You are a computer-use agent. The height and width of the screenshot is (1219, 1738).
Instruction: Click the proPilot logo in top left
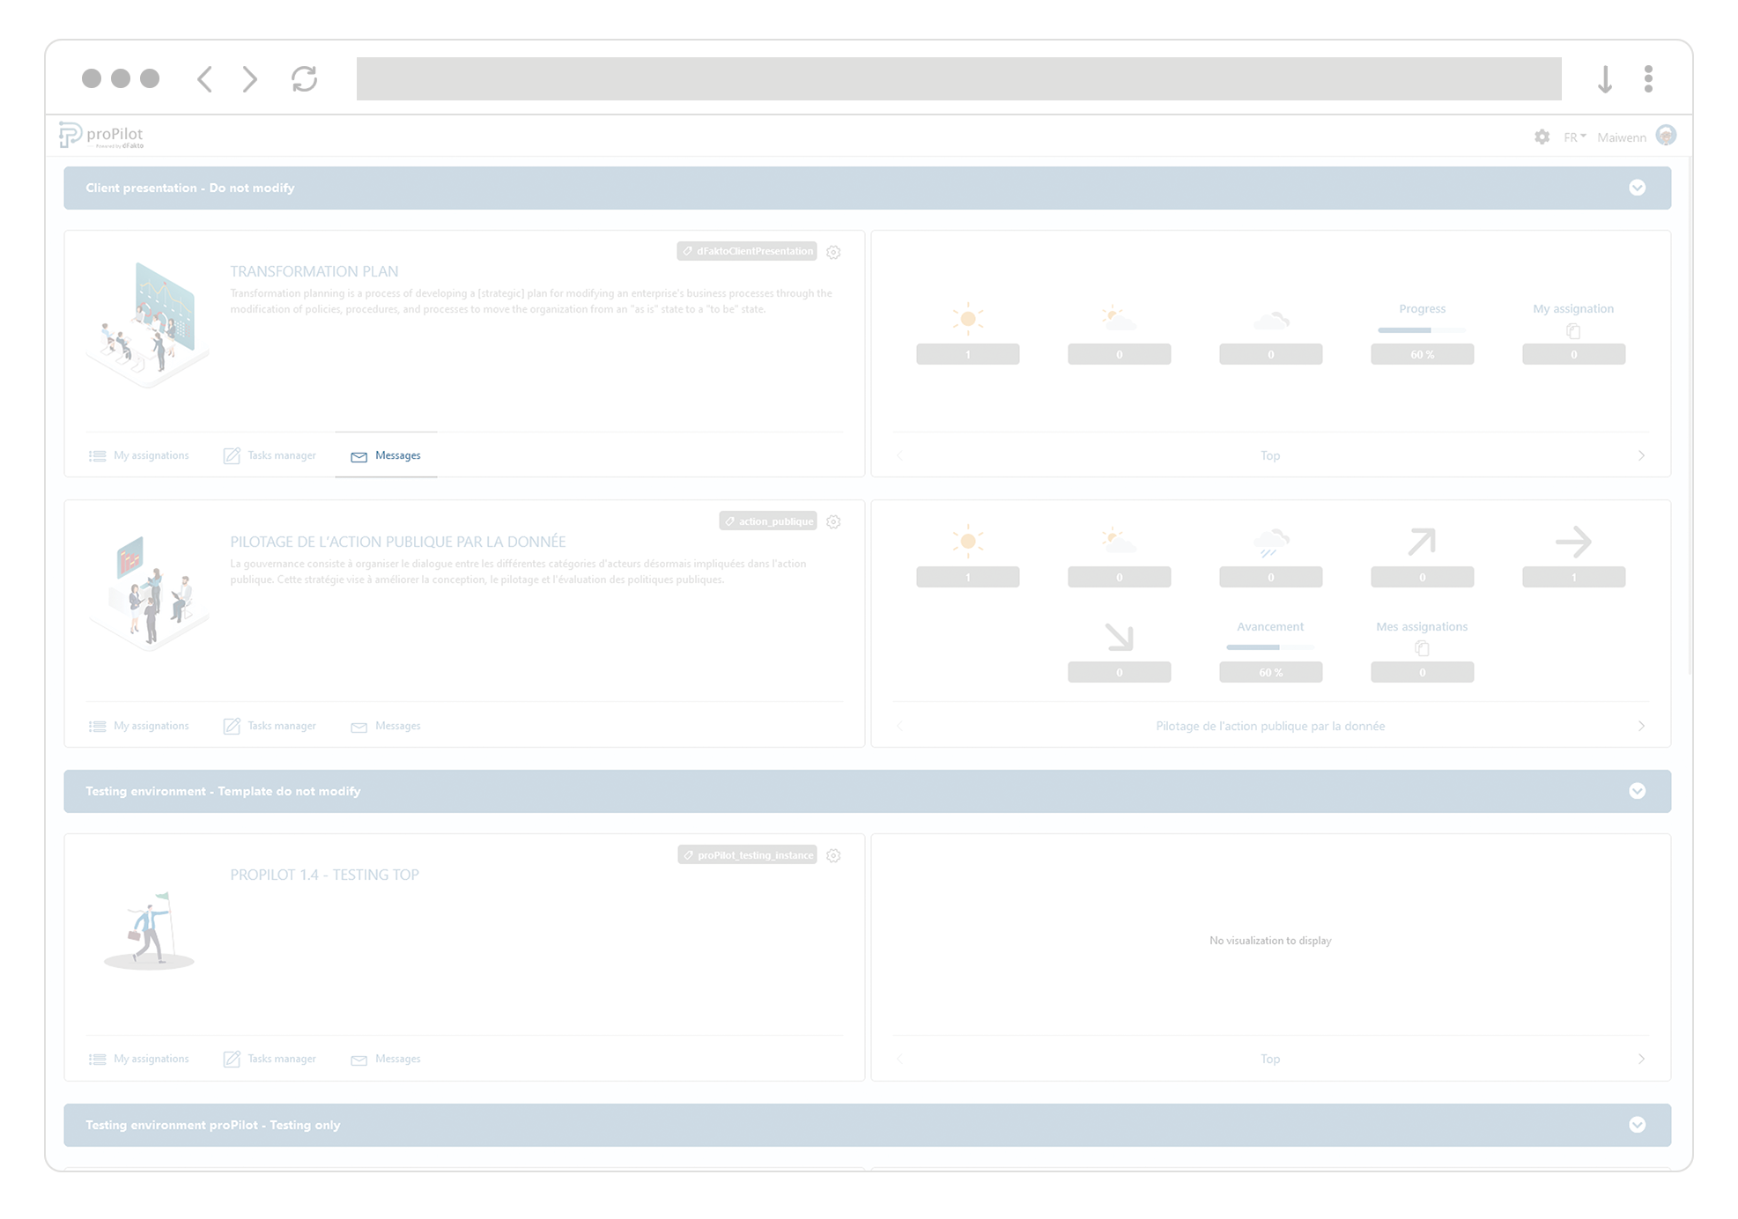click(100, 135)
